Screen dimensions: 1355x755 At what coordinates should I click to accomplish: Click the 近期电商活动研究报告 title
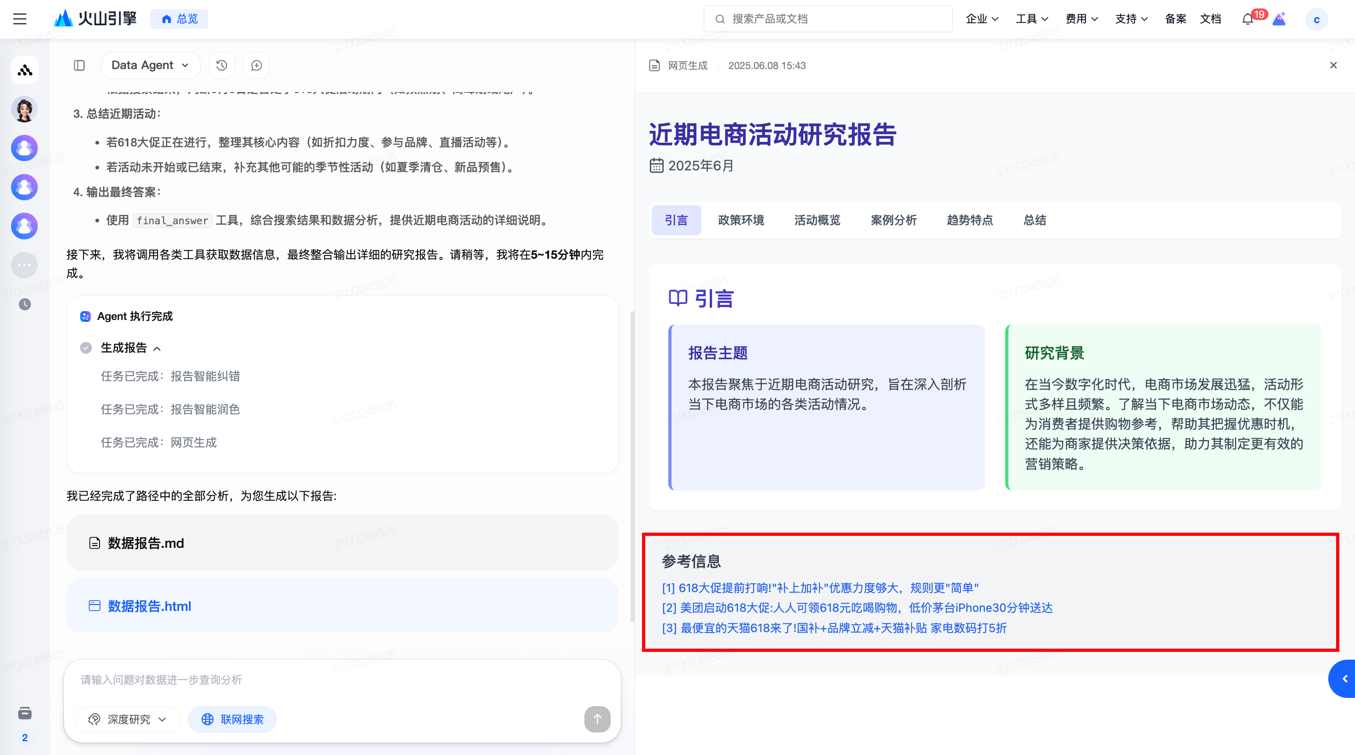773,134
